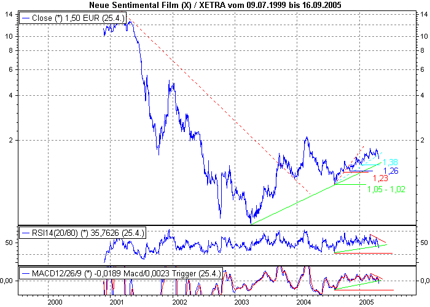Click the right y-axis '14' price label
This screenshot has height=307, width=430.
(x=424, y=14)
